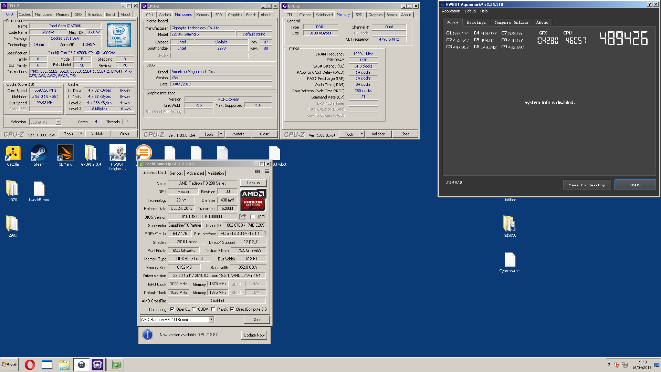661x372 pixels.
Task: Select the hd5850 folder icon
Action: click(510, 226)
